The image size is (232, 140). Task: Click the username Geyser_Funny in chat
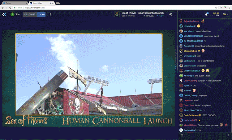[190, 81]
